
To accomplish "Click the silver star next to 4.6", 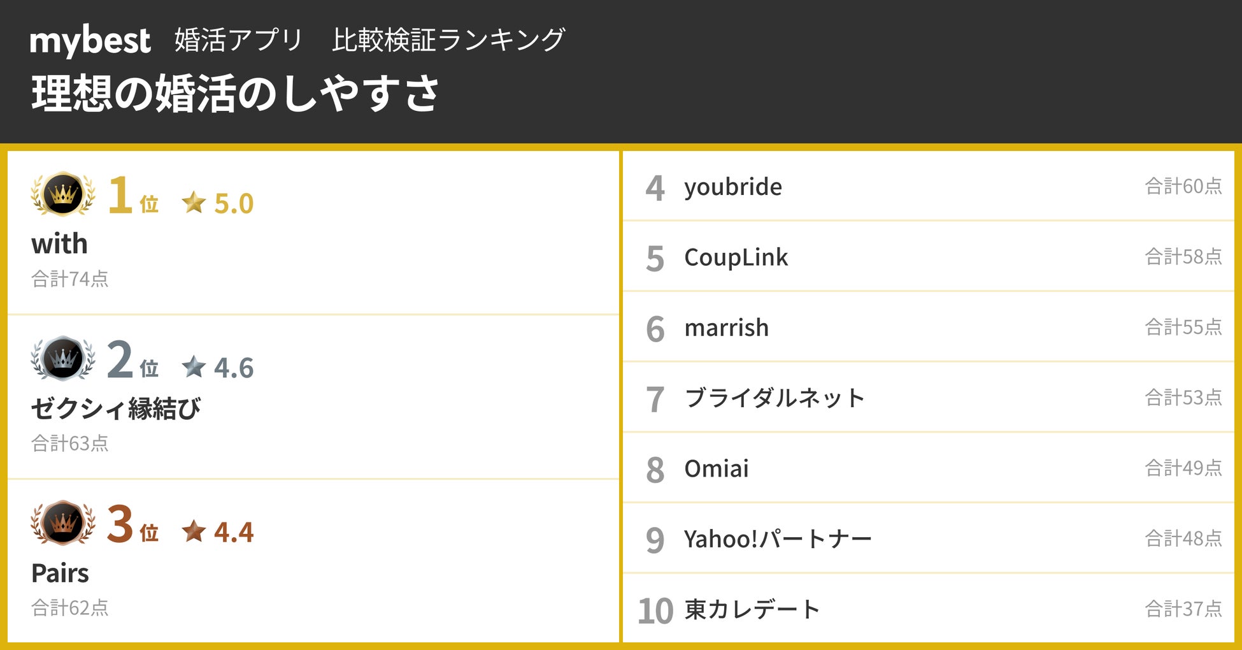I will point(194,367).
